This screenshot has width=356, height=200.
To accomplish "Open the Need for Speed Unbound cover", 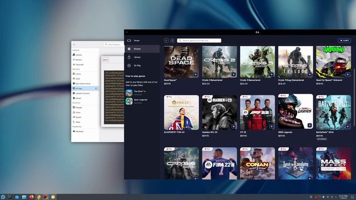I will 333,62.
